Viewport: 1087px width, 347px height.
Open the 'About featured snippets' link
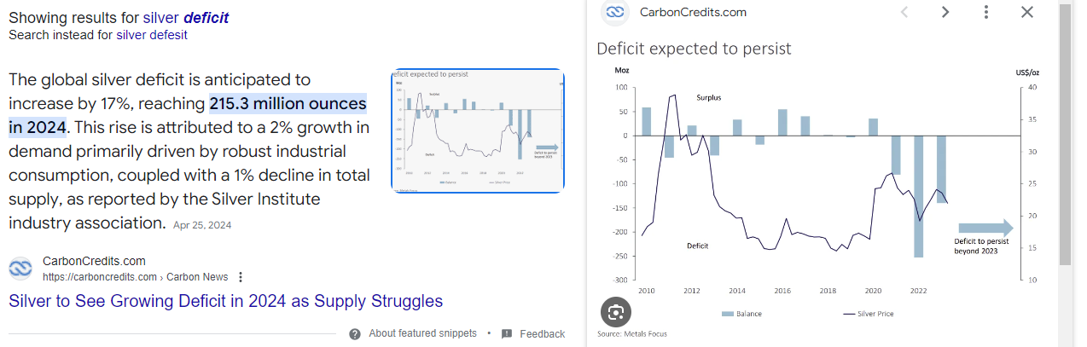(x=422, y=333)
